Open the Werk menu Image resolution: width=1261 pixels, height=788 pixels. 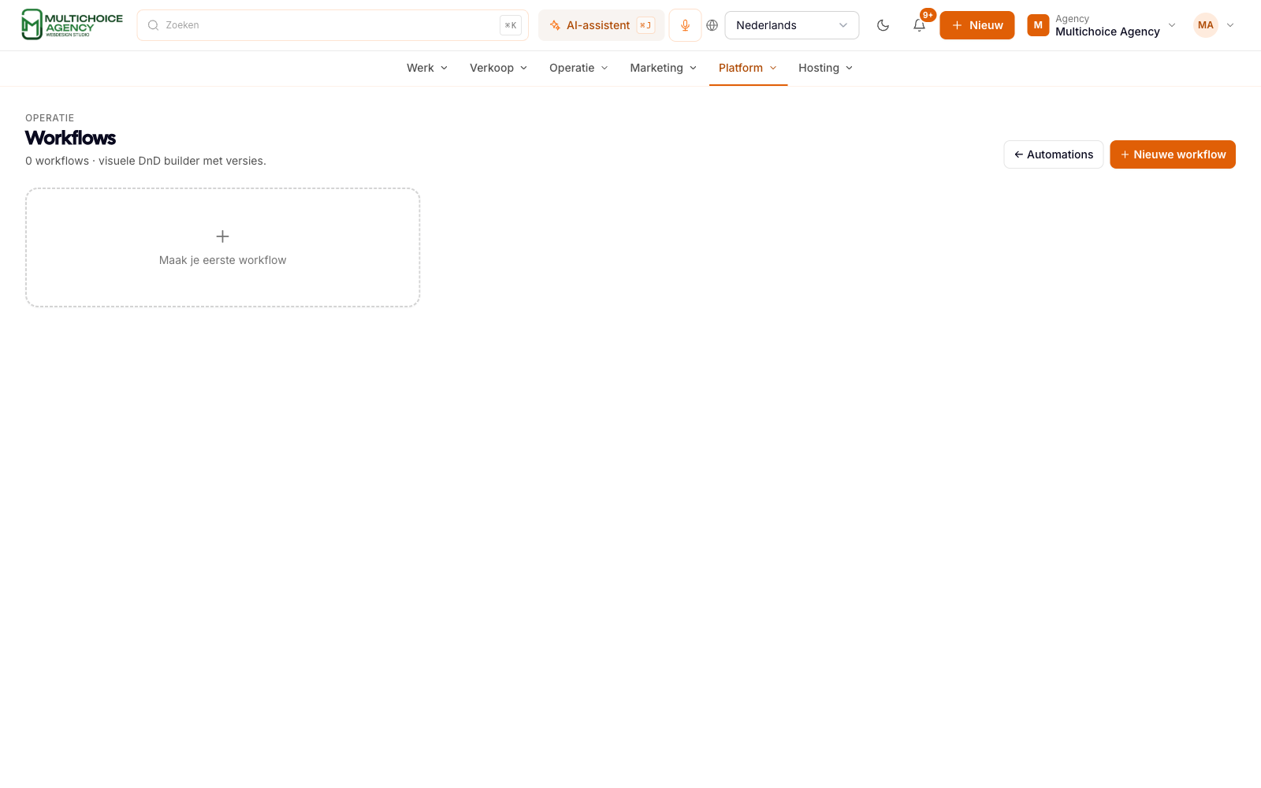click(x=427, y=68)
